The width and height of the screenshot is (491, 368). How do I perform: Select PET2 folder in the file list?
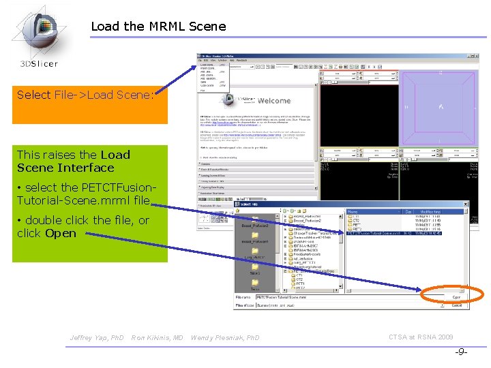tap(355, 229)
